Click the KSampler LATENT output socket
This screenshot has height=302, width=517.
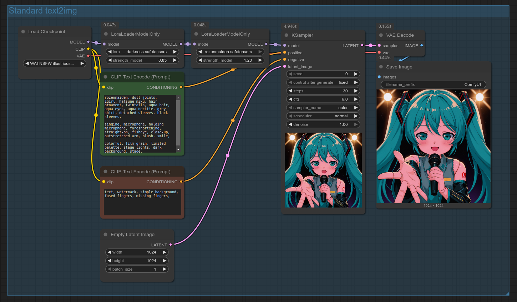(362, 46)
